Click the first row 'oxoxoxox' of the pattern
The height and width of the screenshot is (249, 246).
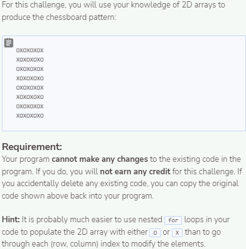[x=30, y=50]
